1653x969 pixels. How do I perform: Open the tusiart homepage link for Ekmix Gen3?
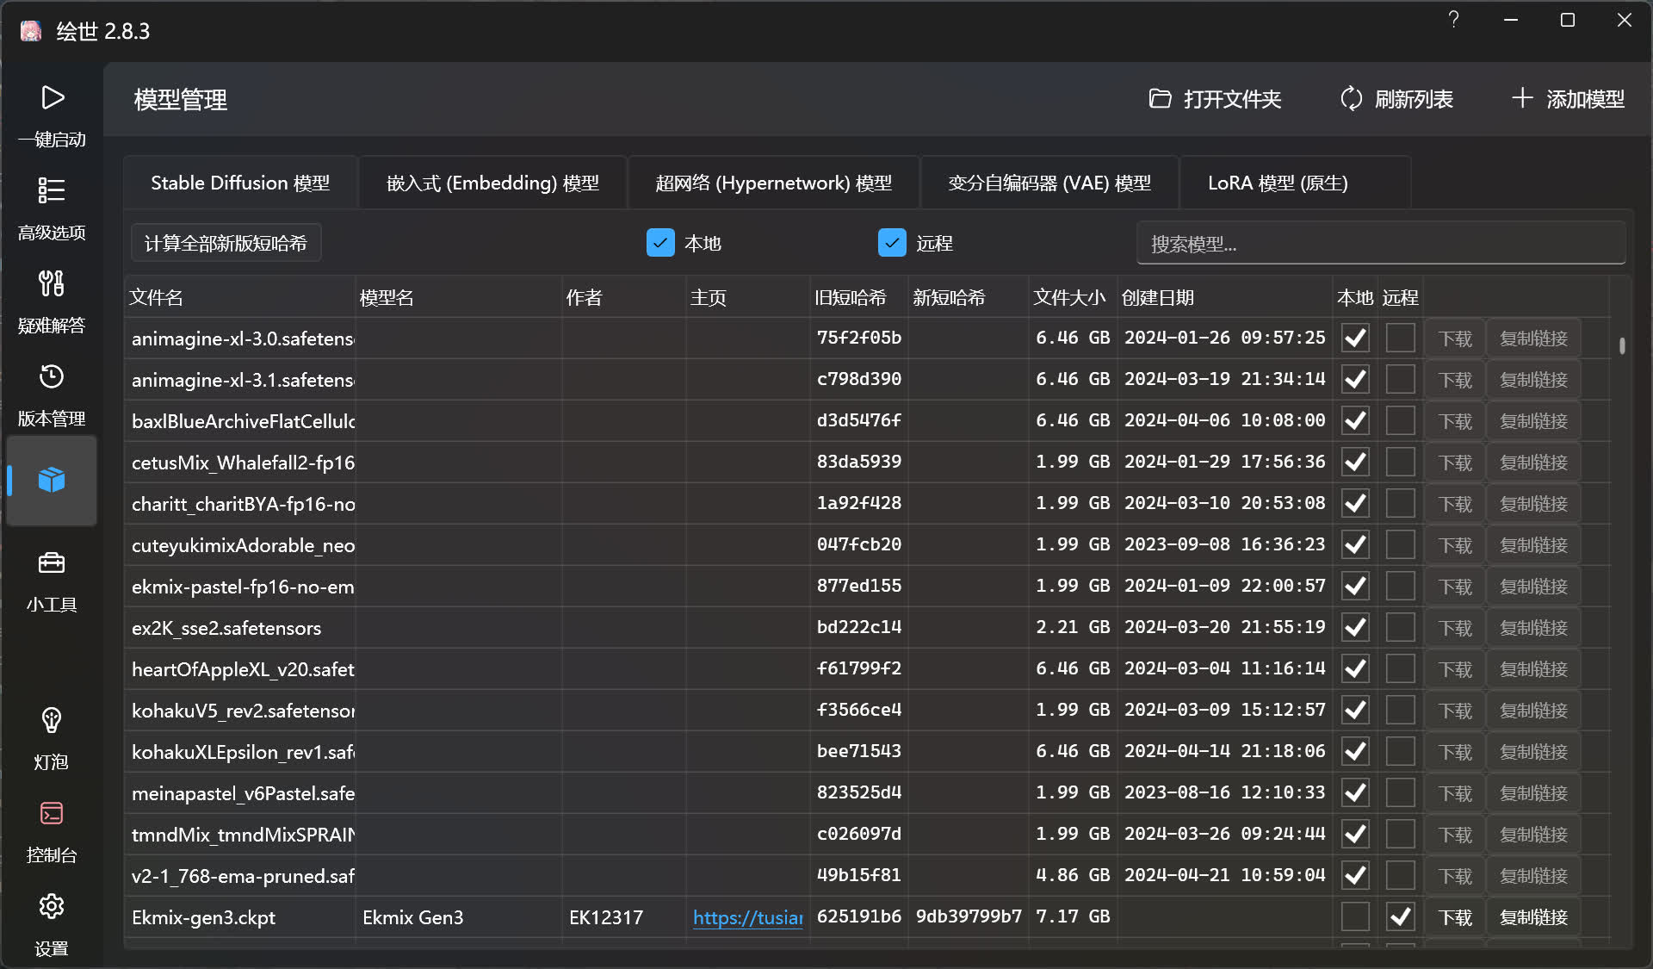click(x=747, y=917)
